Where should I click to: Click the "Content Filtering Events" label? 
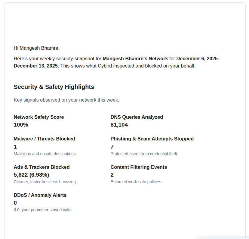[139, 167]
